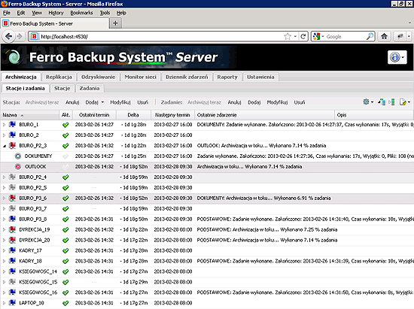This screenshot has height=309, width=414.
Task: Click Modyfikuj for the task
Action: (x=277, y=102)
